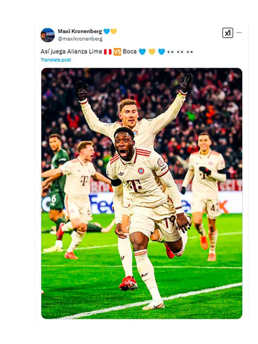This screenshot has width=258, height=344.
Task: Click the first eyes emoji in the post
Action: click(x=171, y=52)
